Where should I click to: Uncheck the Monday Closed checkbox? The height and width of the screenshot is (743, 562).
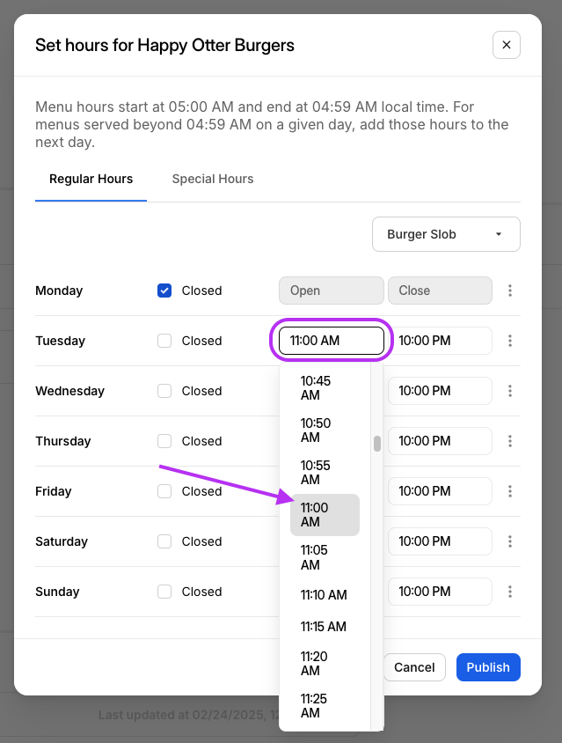pos(164,291)
